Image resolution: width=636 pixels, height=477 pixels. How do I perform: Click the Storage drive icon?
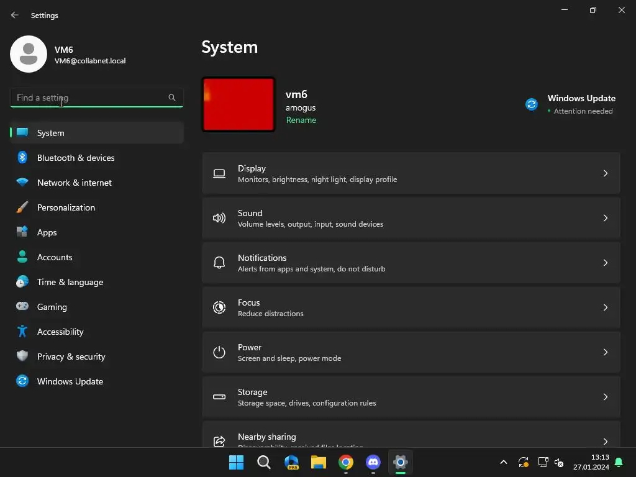point(219,397)
